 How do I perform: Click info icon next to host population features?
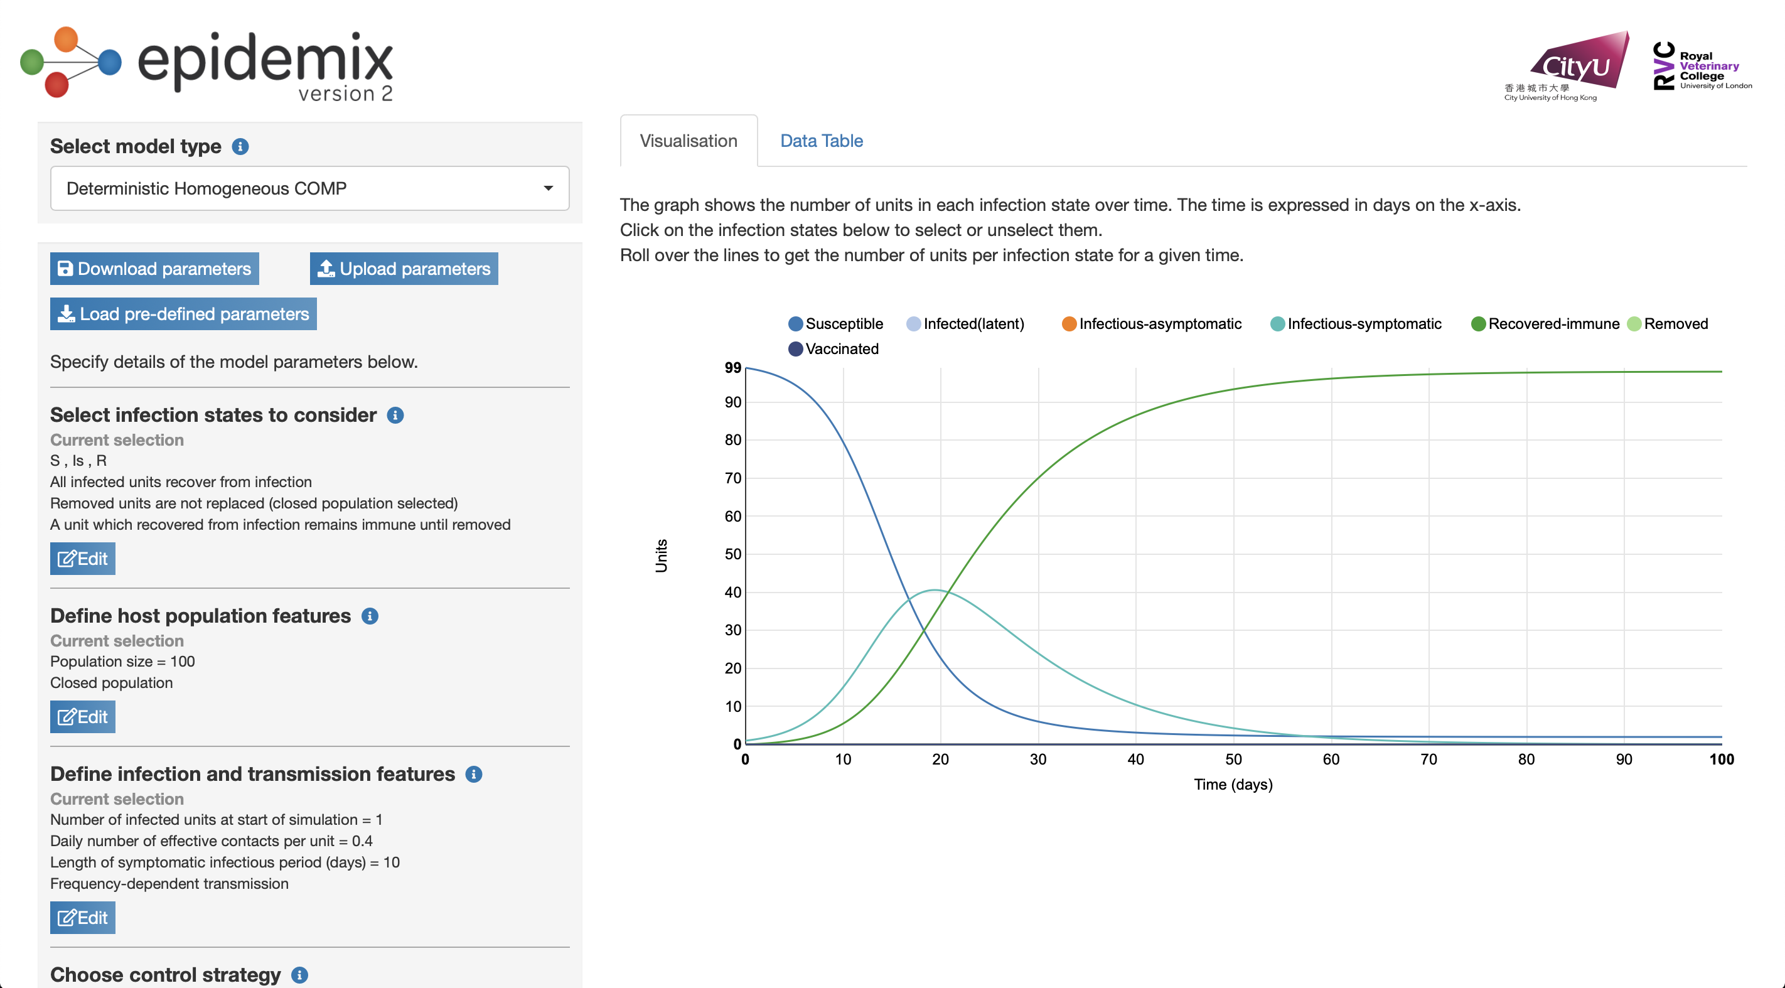tap(370, 616)
